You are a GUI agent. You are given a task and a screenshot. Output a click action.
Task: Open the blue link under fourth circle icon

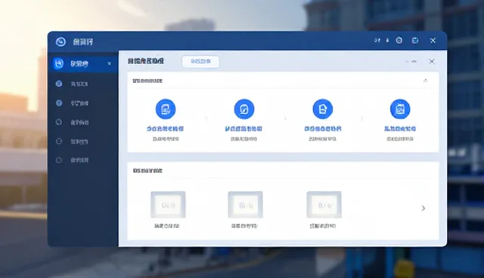tap(400, 128)
